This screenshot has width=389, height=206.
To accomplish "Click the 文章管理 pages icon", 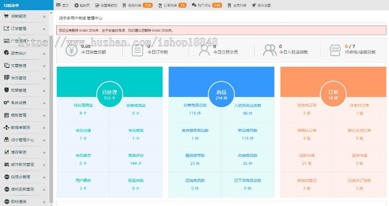I will [6, 65].
